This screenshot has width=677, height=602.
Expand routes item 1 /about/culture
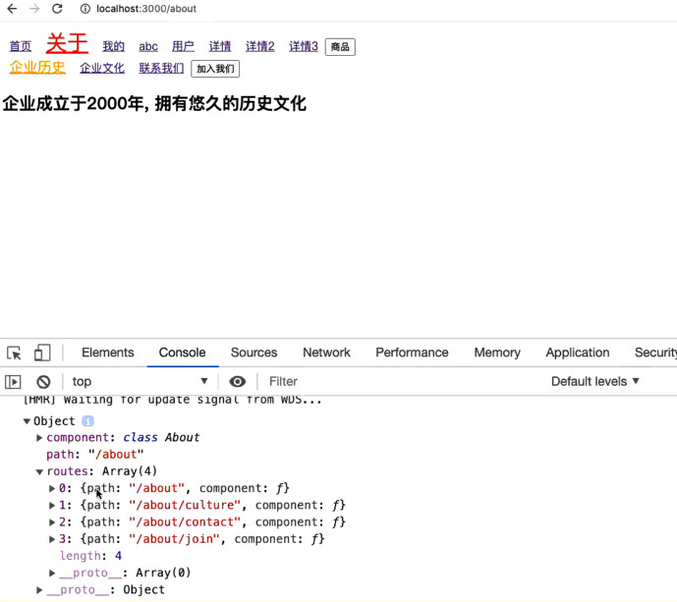coord(52,506)
